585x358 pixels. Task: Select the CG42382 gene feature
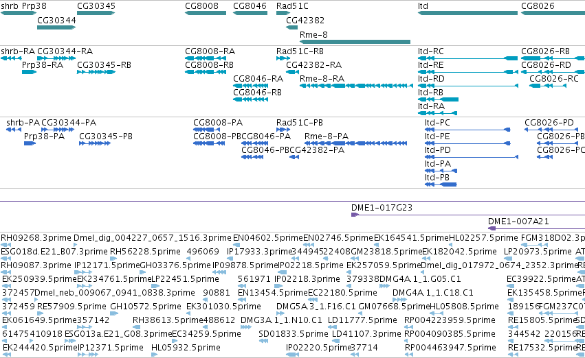(291, 27)
